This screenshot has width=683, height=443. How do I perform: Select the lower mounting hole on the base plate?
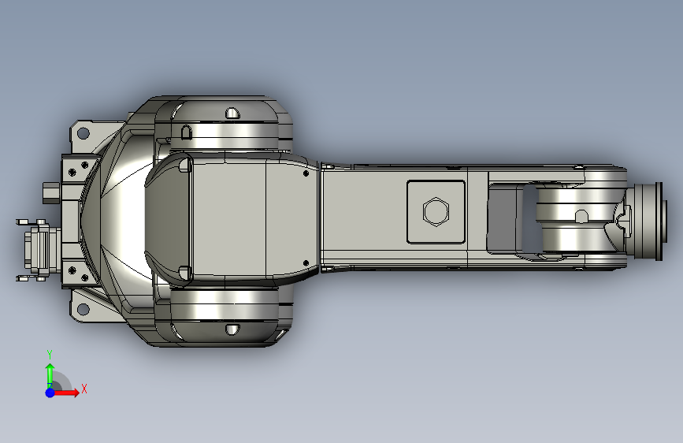[x=83, y=310]
